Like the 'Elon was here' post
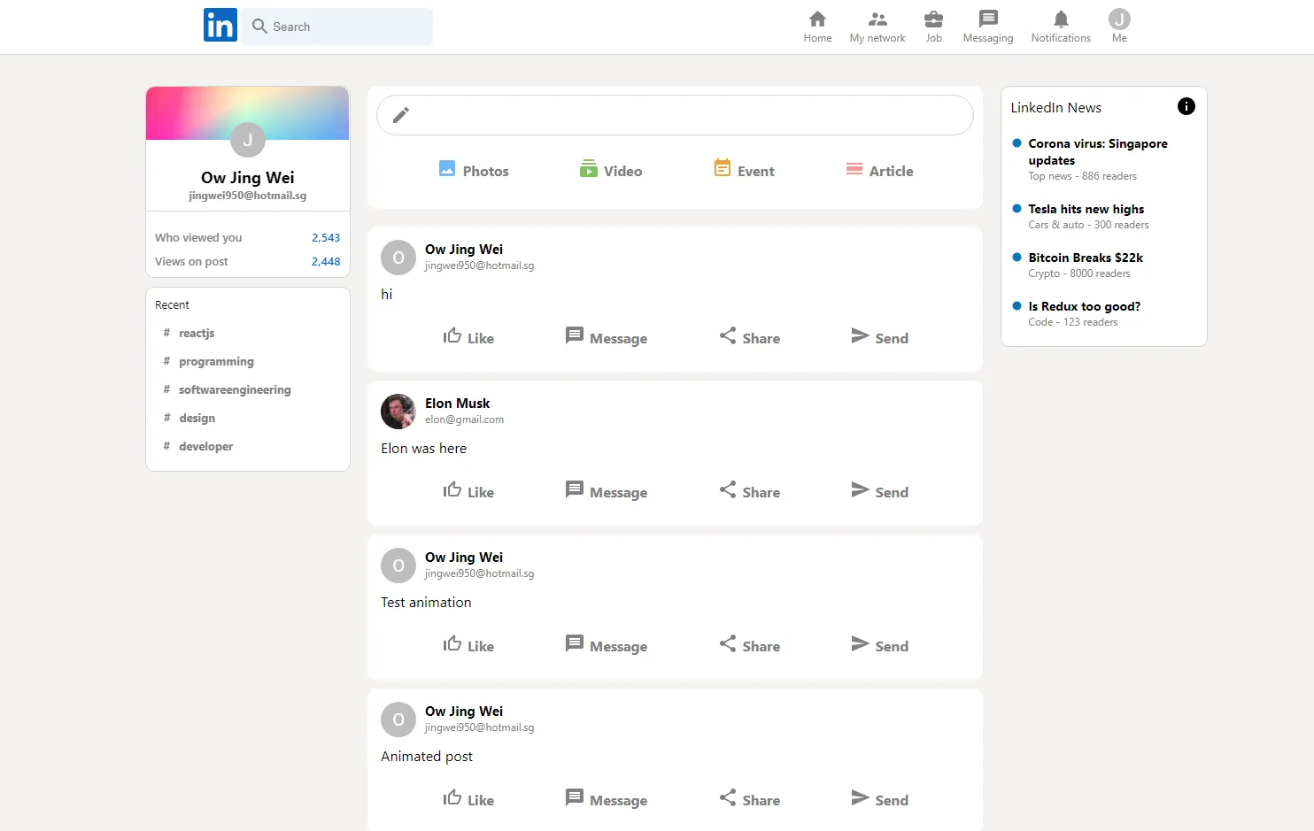 tap(468, 491)
